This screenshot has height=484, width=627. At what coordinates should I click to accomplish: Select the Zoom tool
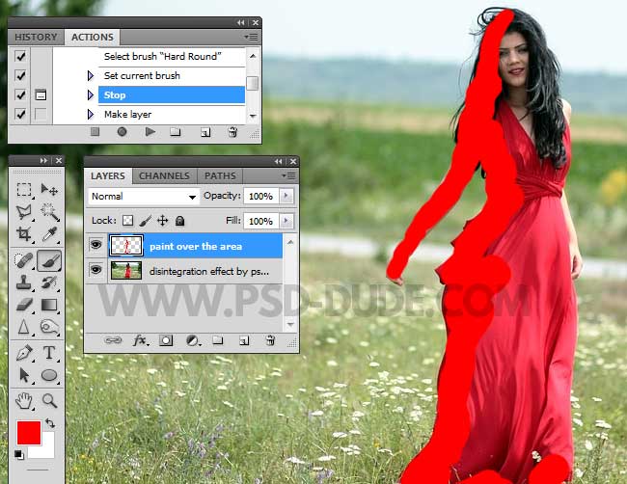click(x=49, y=400)
